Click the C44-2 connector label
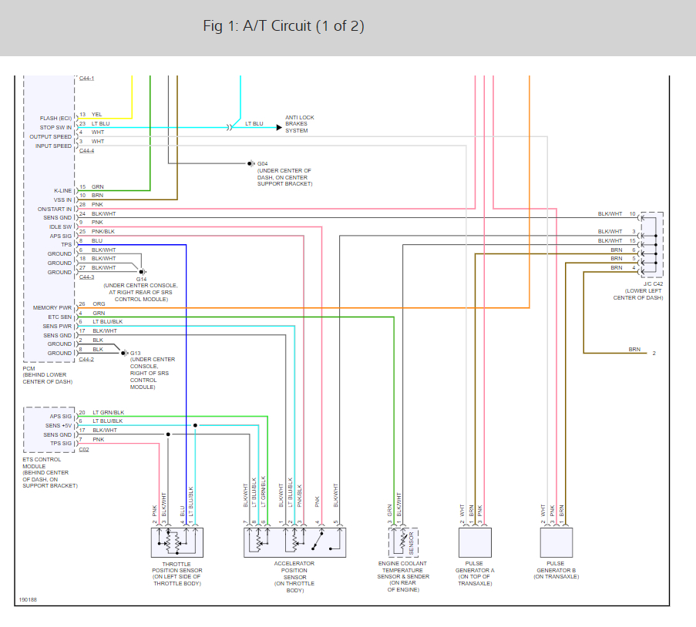Screen dimensions: 696x627 [x=86, y=360]
